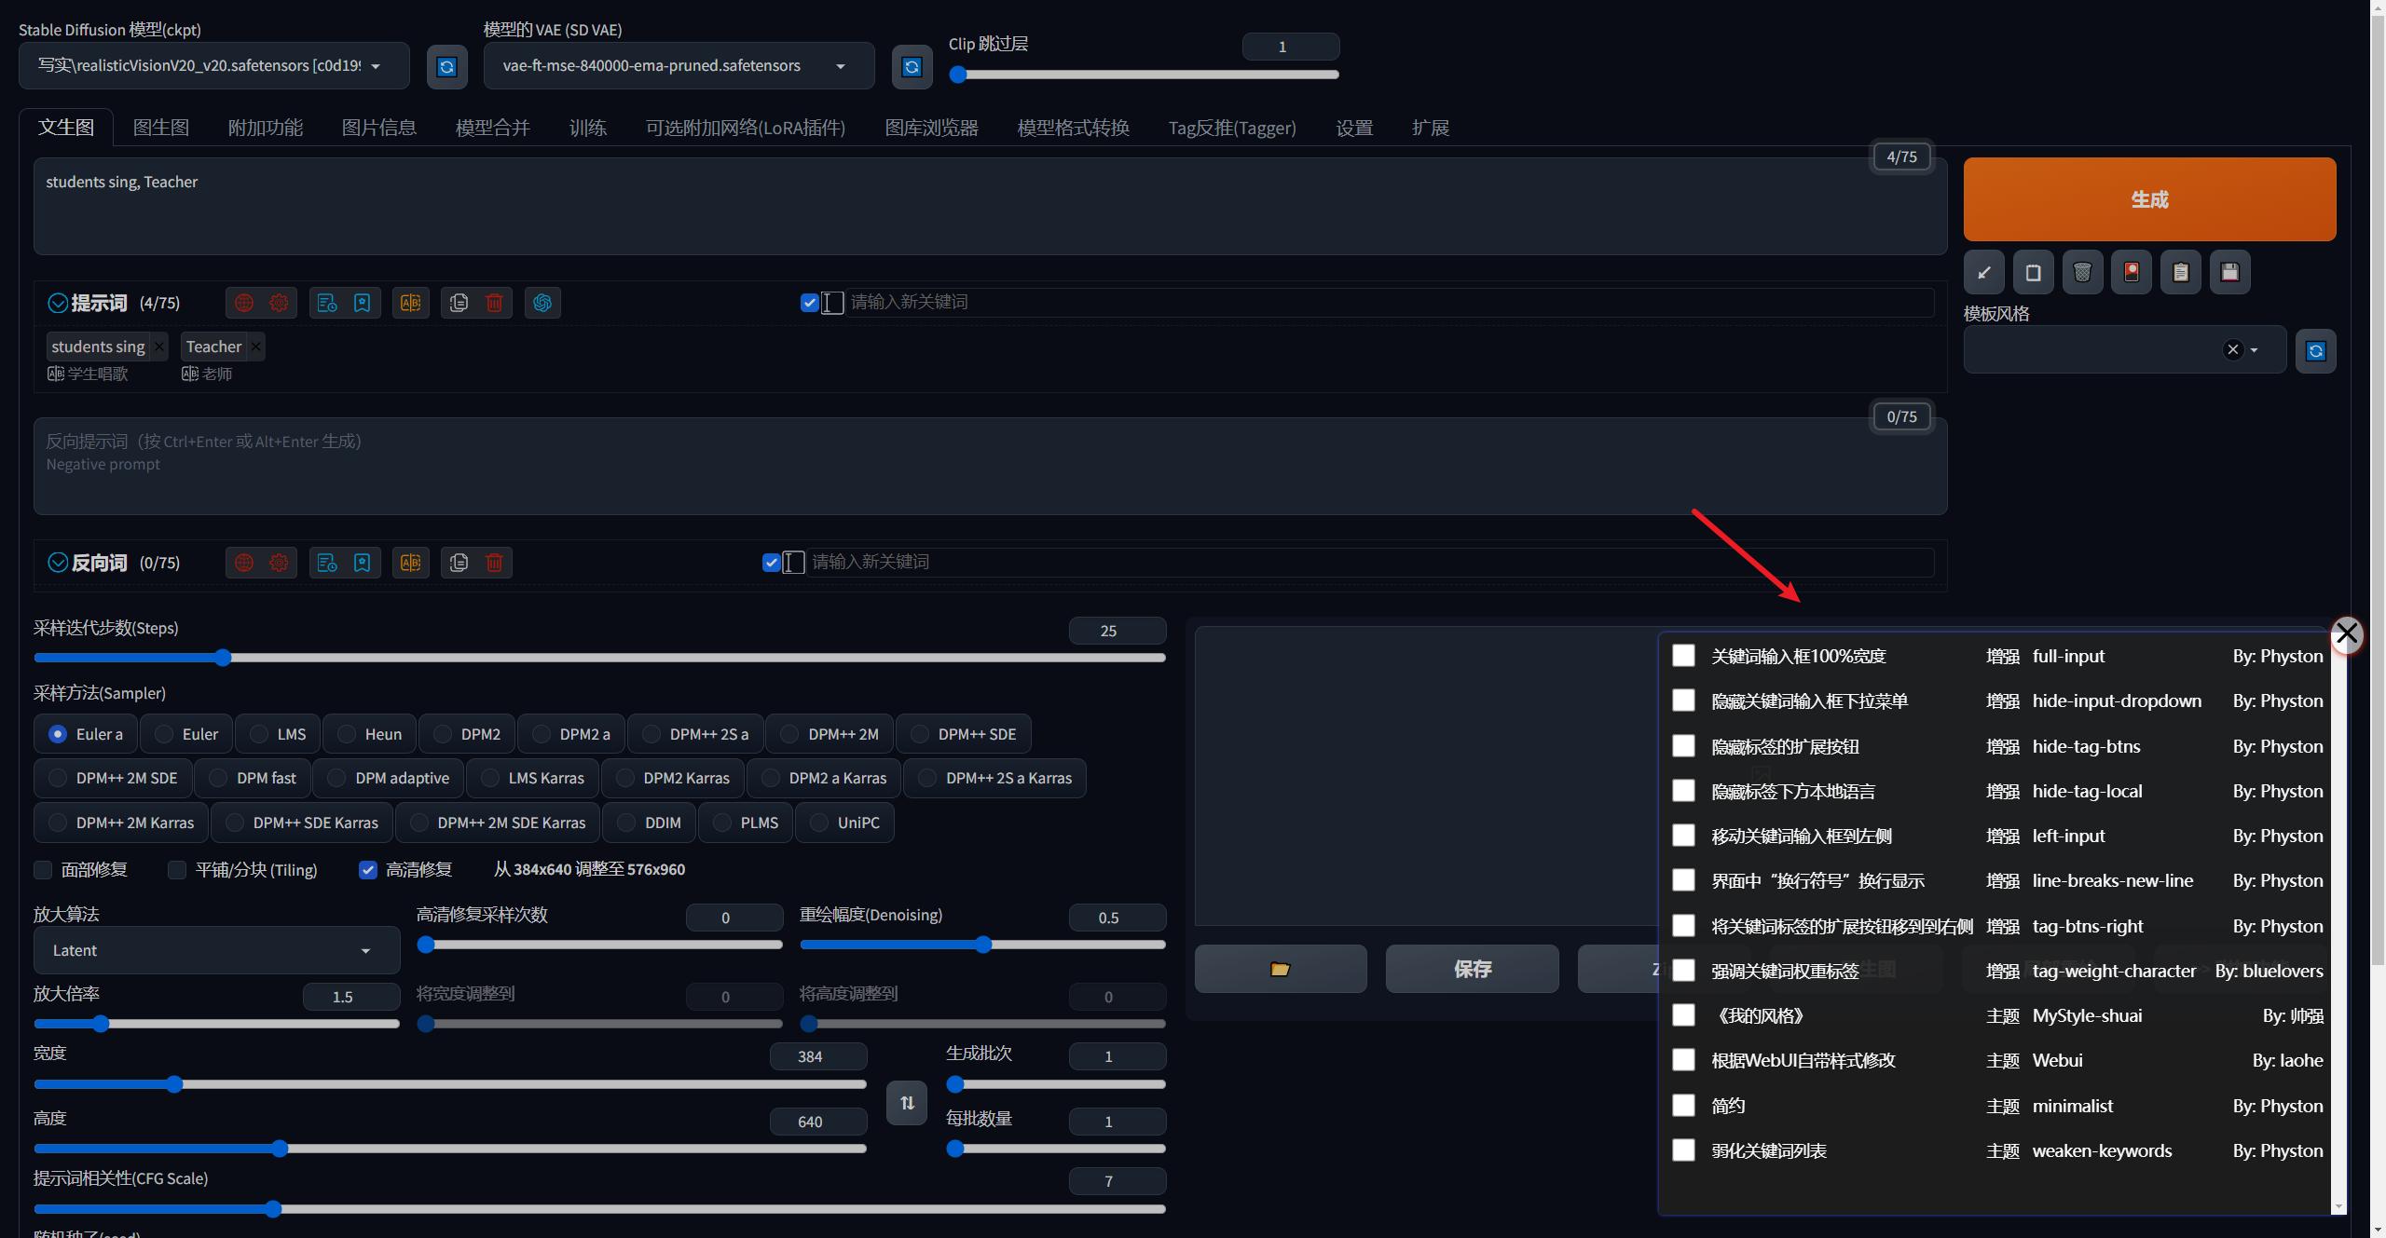
Task: Check the hide-tag-btns option 隐藏标签的扩展按钮
Action: 1683,746
